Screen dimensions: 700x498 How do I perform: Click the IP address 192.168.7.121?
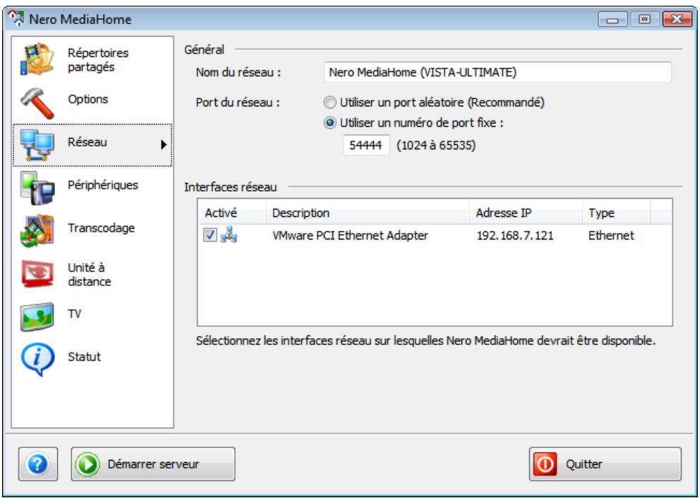click(x=514, y=236)
